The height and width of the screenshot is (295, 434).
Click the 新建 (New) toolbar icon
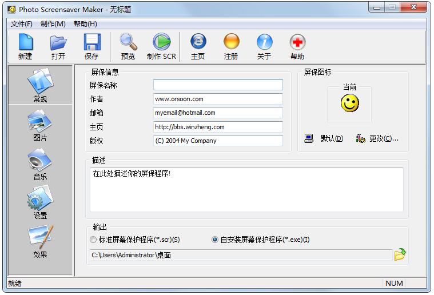click(x=25, y=46)
